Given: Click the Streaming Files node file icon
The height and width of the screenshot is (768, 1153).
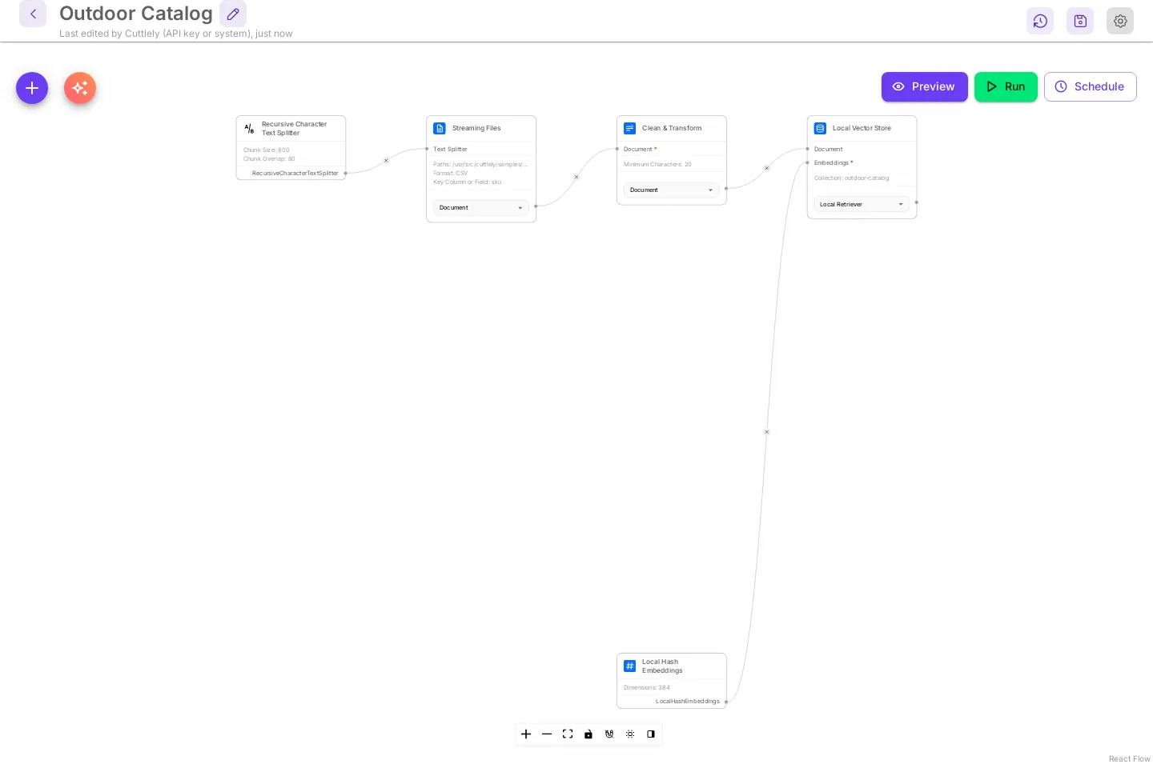Looking at the screenshot, I should tap(440, 128).
